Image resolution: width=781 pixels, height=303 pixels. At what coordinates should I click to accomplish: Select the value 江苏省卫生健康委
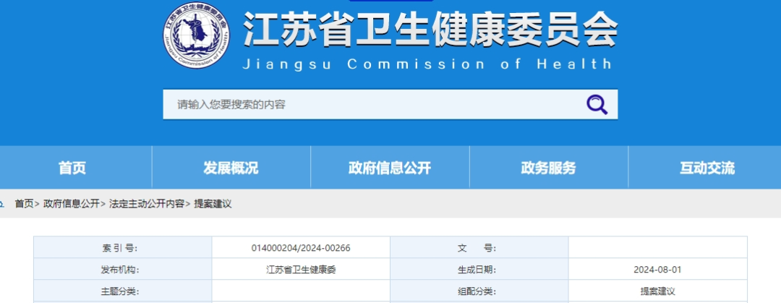pos(301,270)
